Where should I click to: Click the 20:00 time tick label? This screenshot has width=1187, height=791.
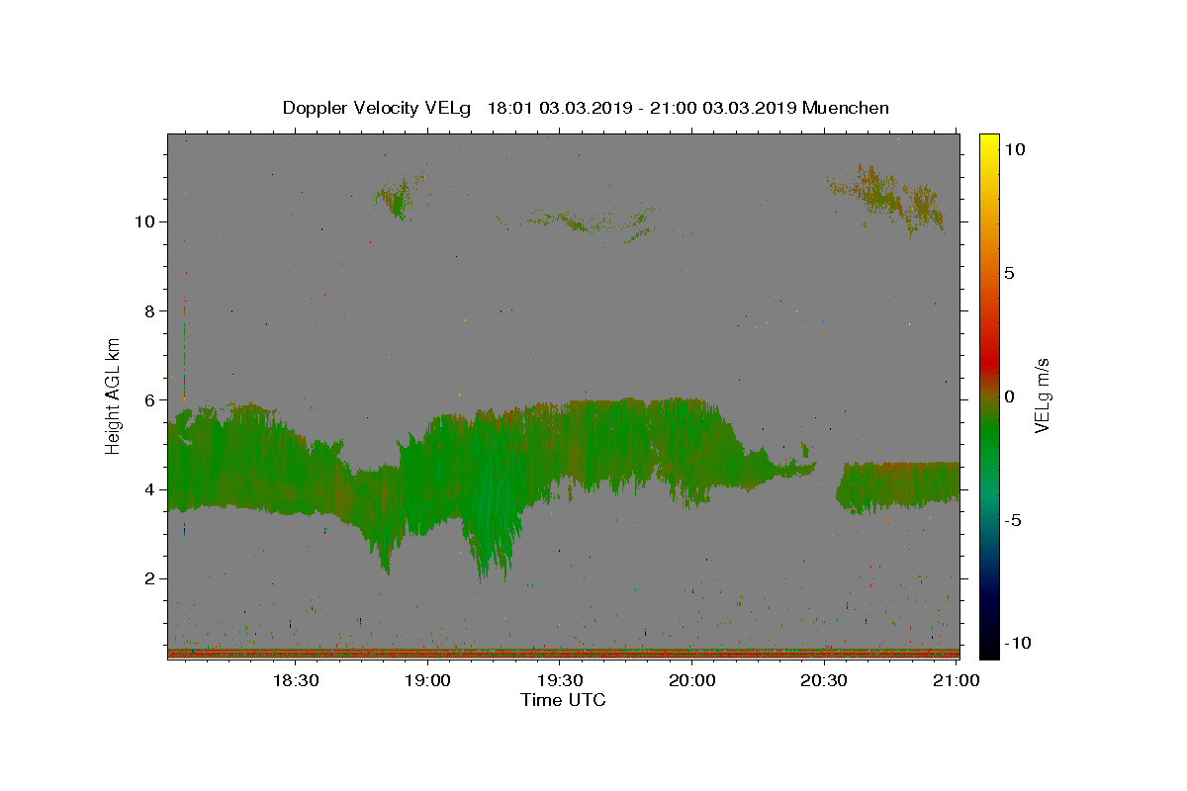click(691, 680)
